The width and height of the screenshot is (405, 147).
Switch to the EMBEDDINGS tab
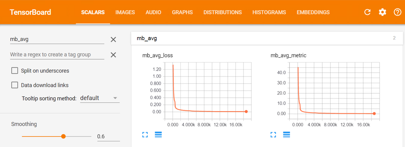313,12
